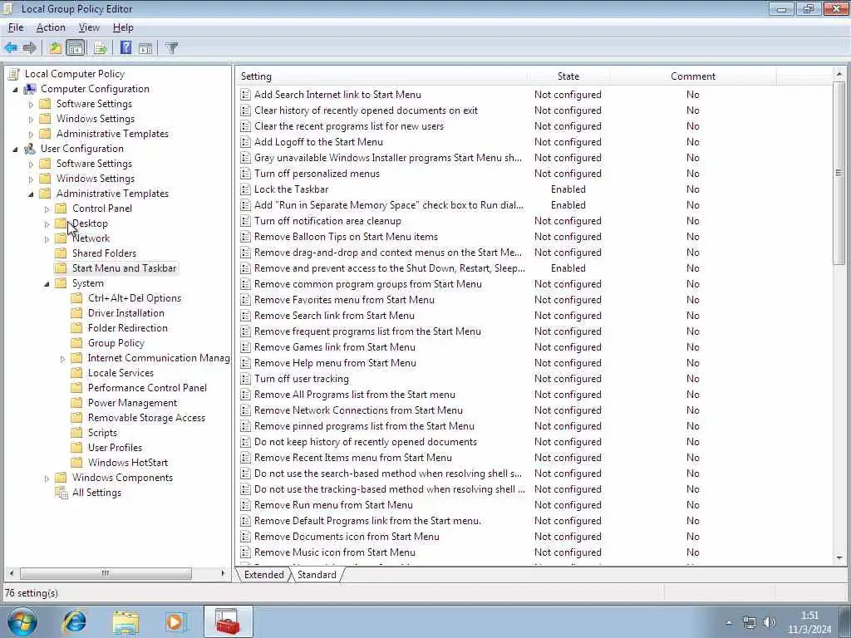Sort by the Setting column header
The width and height of the screenshot is (851, 638).
pyautogui.click(x=381, y=76)
